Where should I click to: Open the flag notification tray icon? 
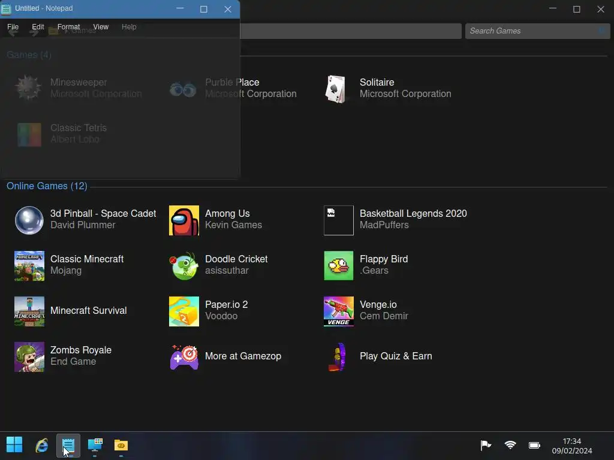(486, 445)
